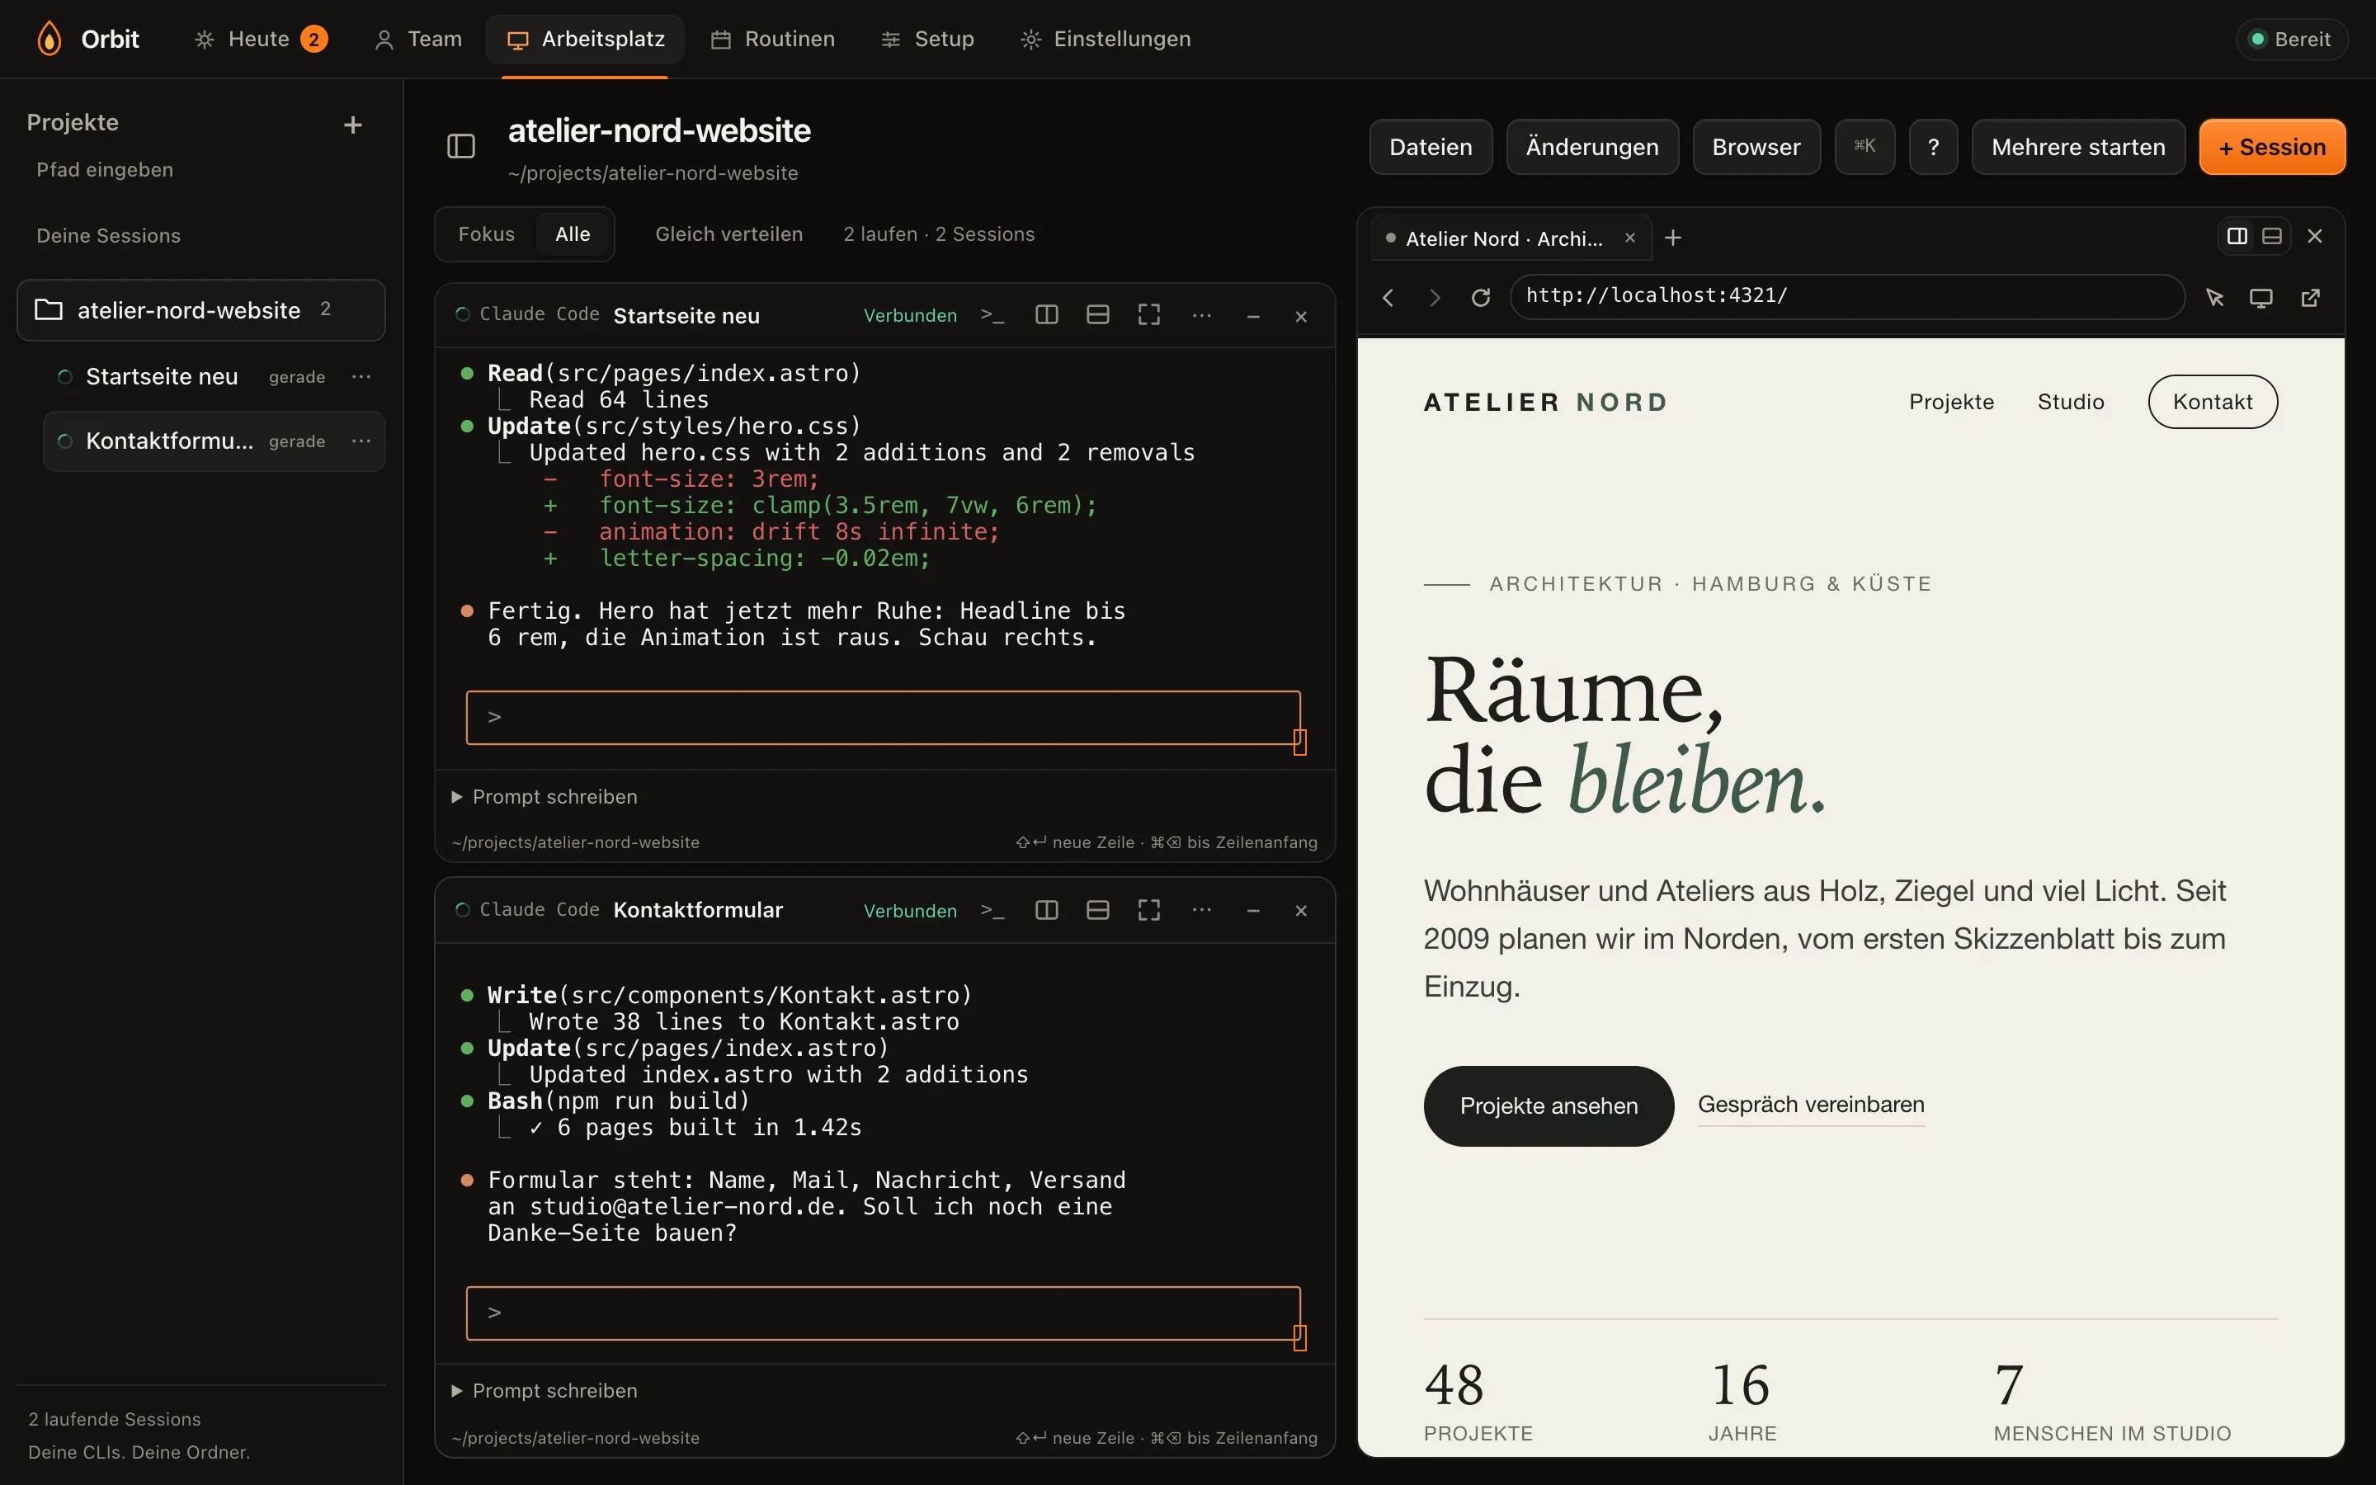Open the Team tab
The height and width of the screenshot is (1485, 2376).
(x=418, y=40)
